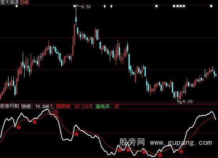Click the leftmost white diamond marker at top
This screenshot has width=218, height=158.
pos(17,6)
